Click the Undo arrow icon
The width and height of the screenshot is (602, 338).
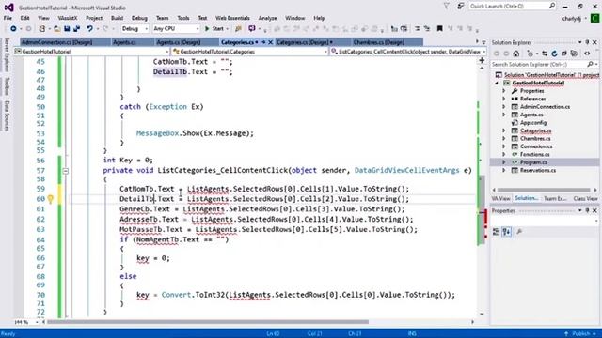89,29
